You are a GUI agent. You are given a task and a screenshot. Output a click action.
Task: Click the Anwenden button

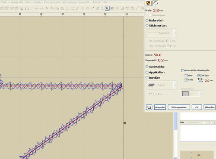160,107
